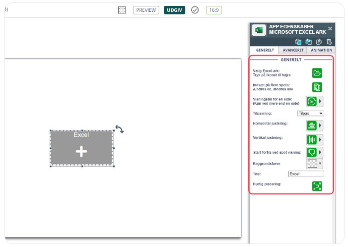Open folder icon to choose Excel-ark
This screenshot has width=348, height=247.
tap(317, 73)
